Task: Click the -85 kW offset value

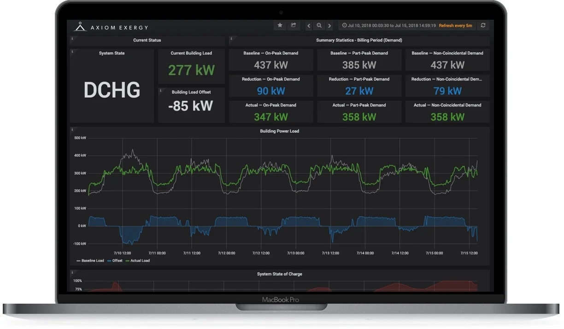Action: tap(191, 106)
